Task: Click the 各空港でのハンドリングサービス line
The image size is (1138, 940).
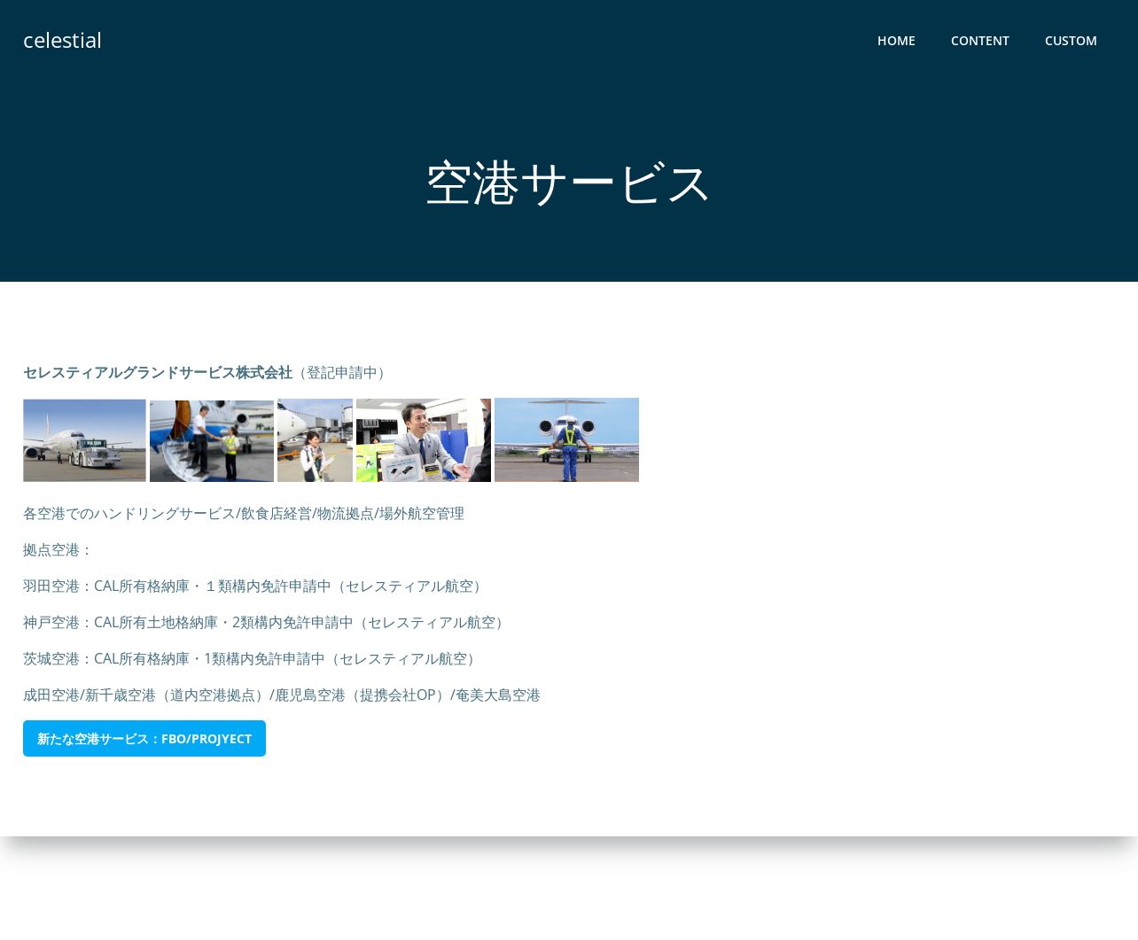Action: pyautogui.click(x=244, y=513)
